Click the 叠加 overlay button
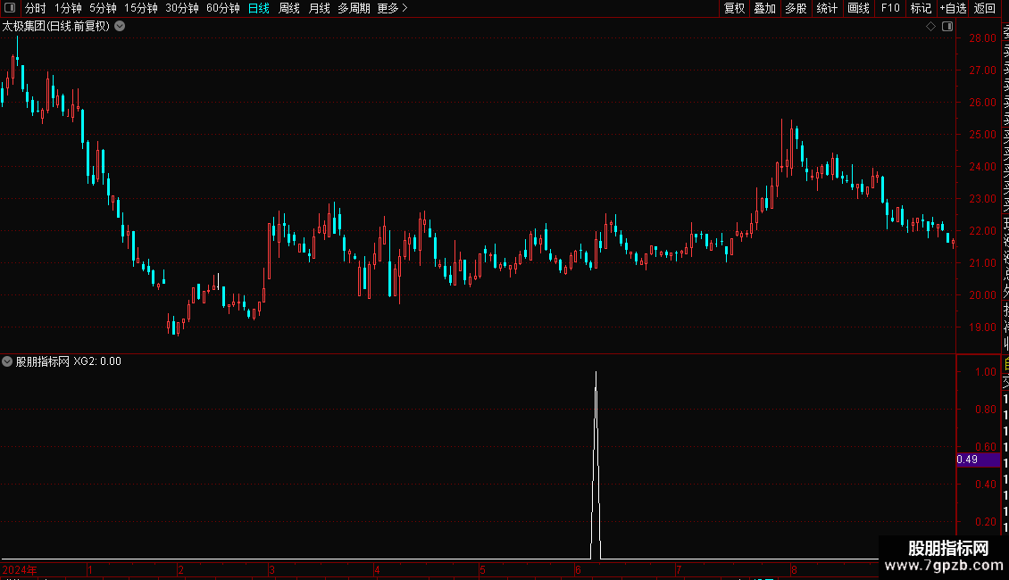This screenshot has height=580, width=1009. click(x=765, y=8)
